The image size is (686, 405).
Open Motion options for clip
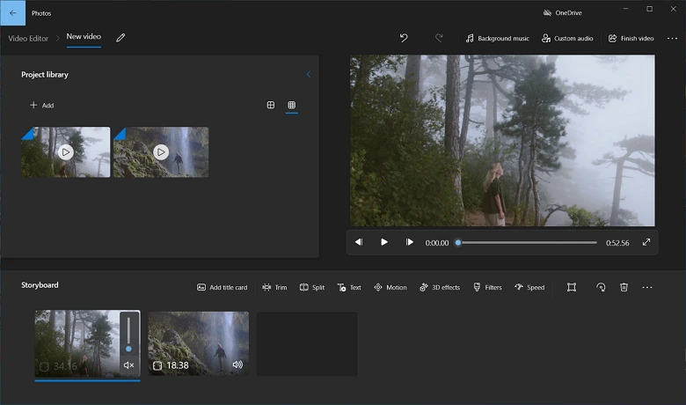click(390, 288)
